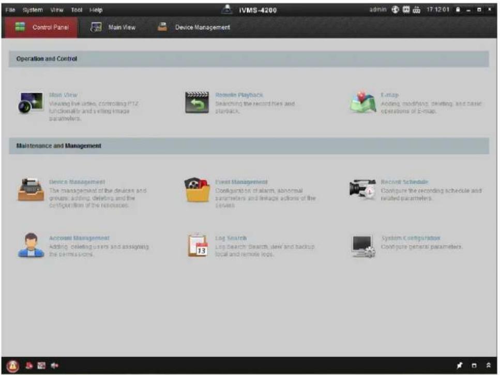Viewport: 500px width, 375px height.
Task: Click the iVMS-4200 logo icon in title bar
Action: click(x=226, y=9)
